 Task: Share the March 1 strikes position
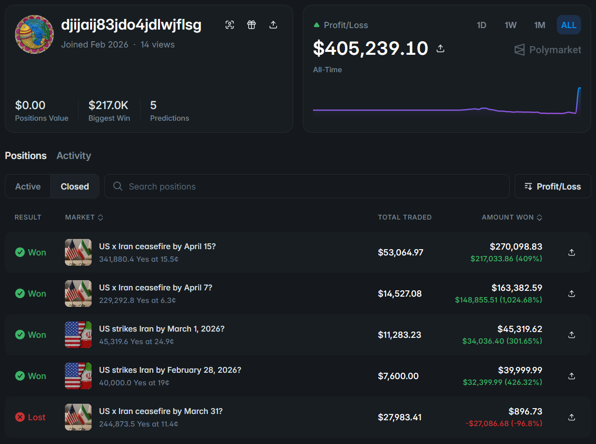[572, 335]
